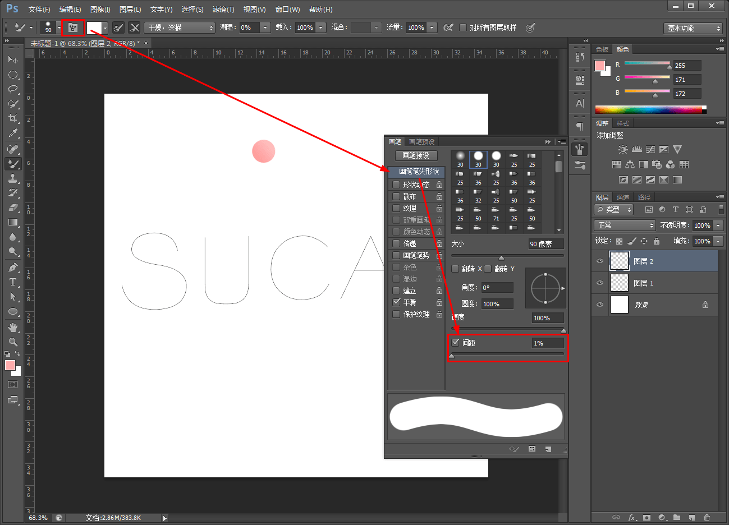Toggle the 间距 checkbox

(x=456, y=343)
